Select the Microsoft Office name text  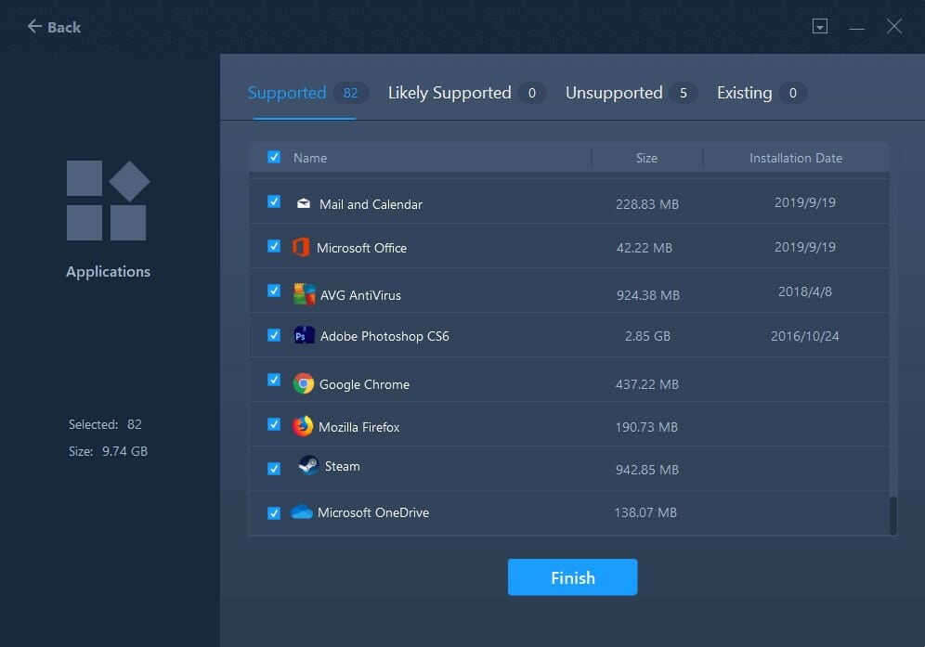pyautogui.click(x=361, y=248)
